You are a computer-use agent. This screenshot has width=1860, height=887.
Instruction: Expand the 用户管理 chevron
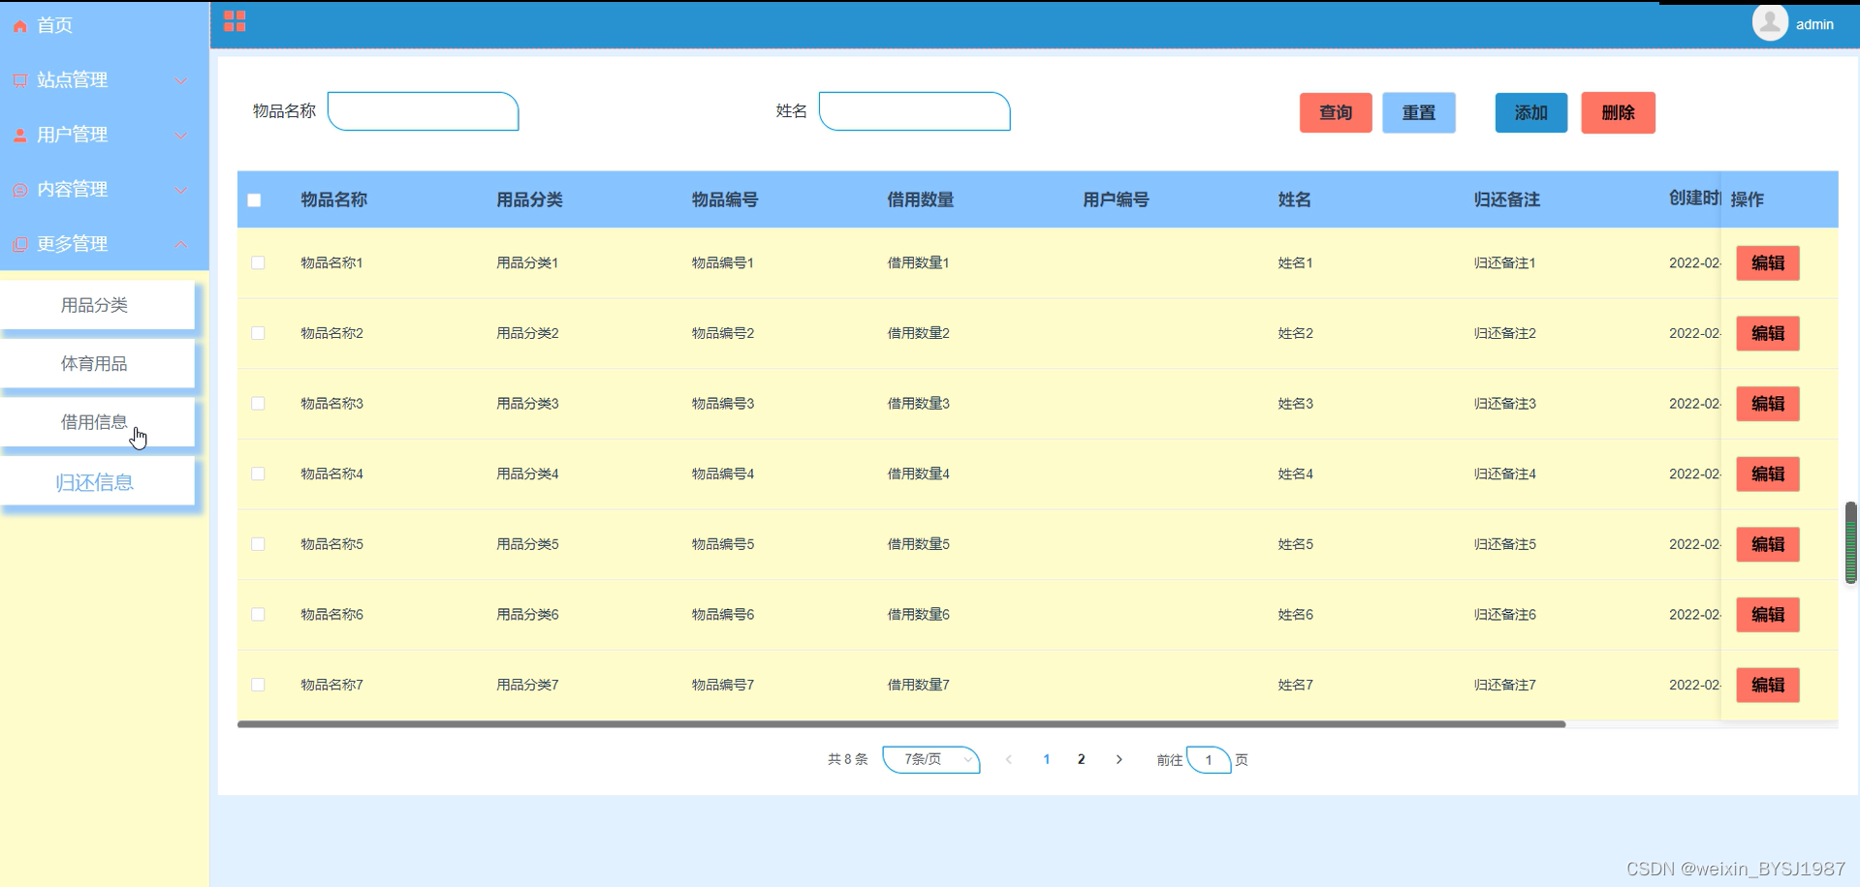point(180,136)
